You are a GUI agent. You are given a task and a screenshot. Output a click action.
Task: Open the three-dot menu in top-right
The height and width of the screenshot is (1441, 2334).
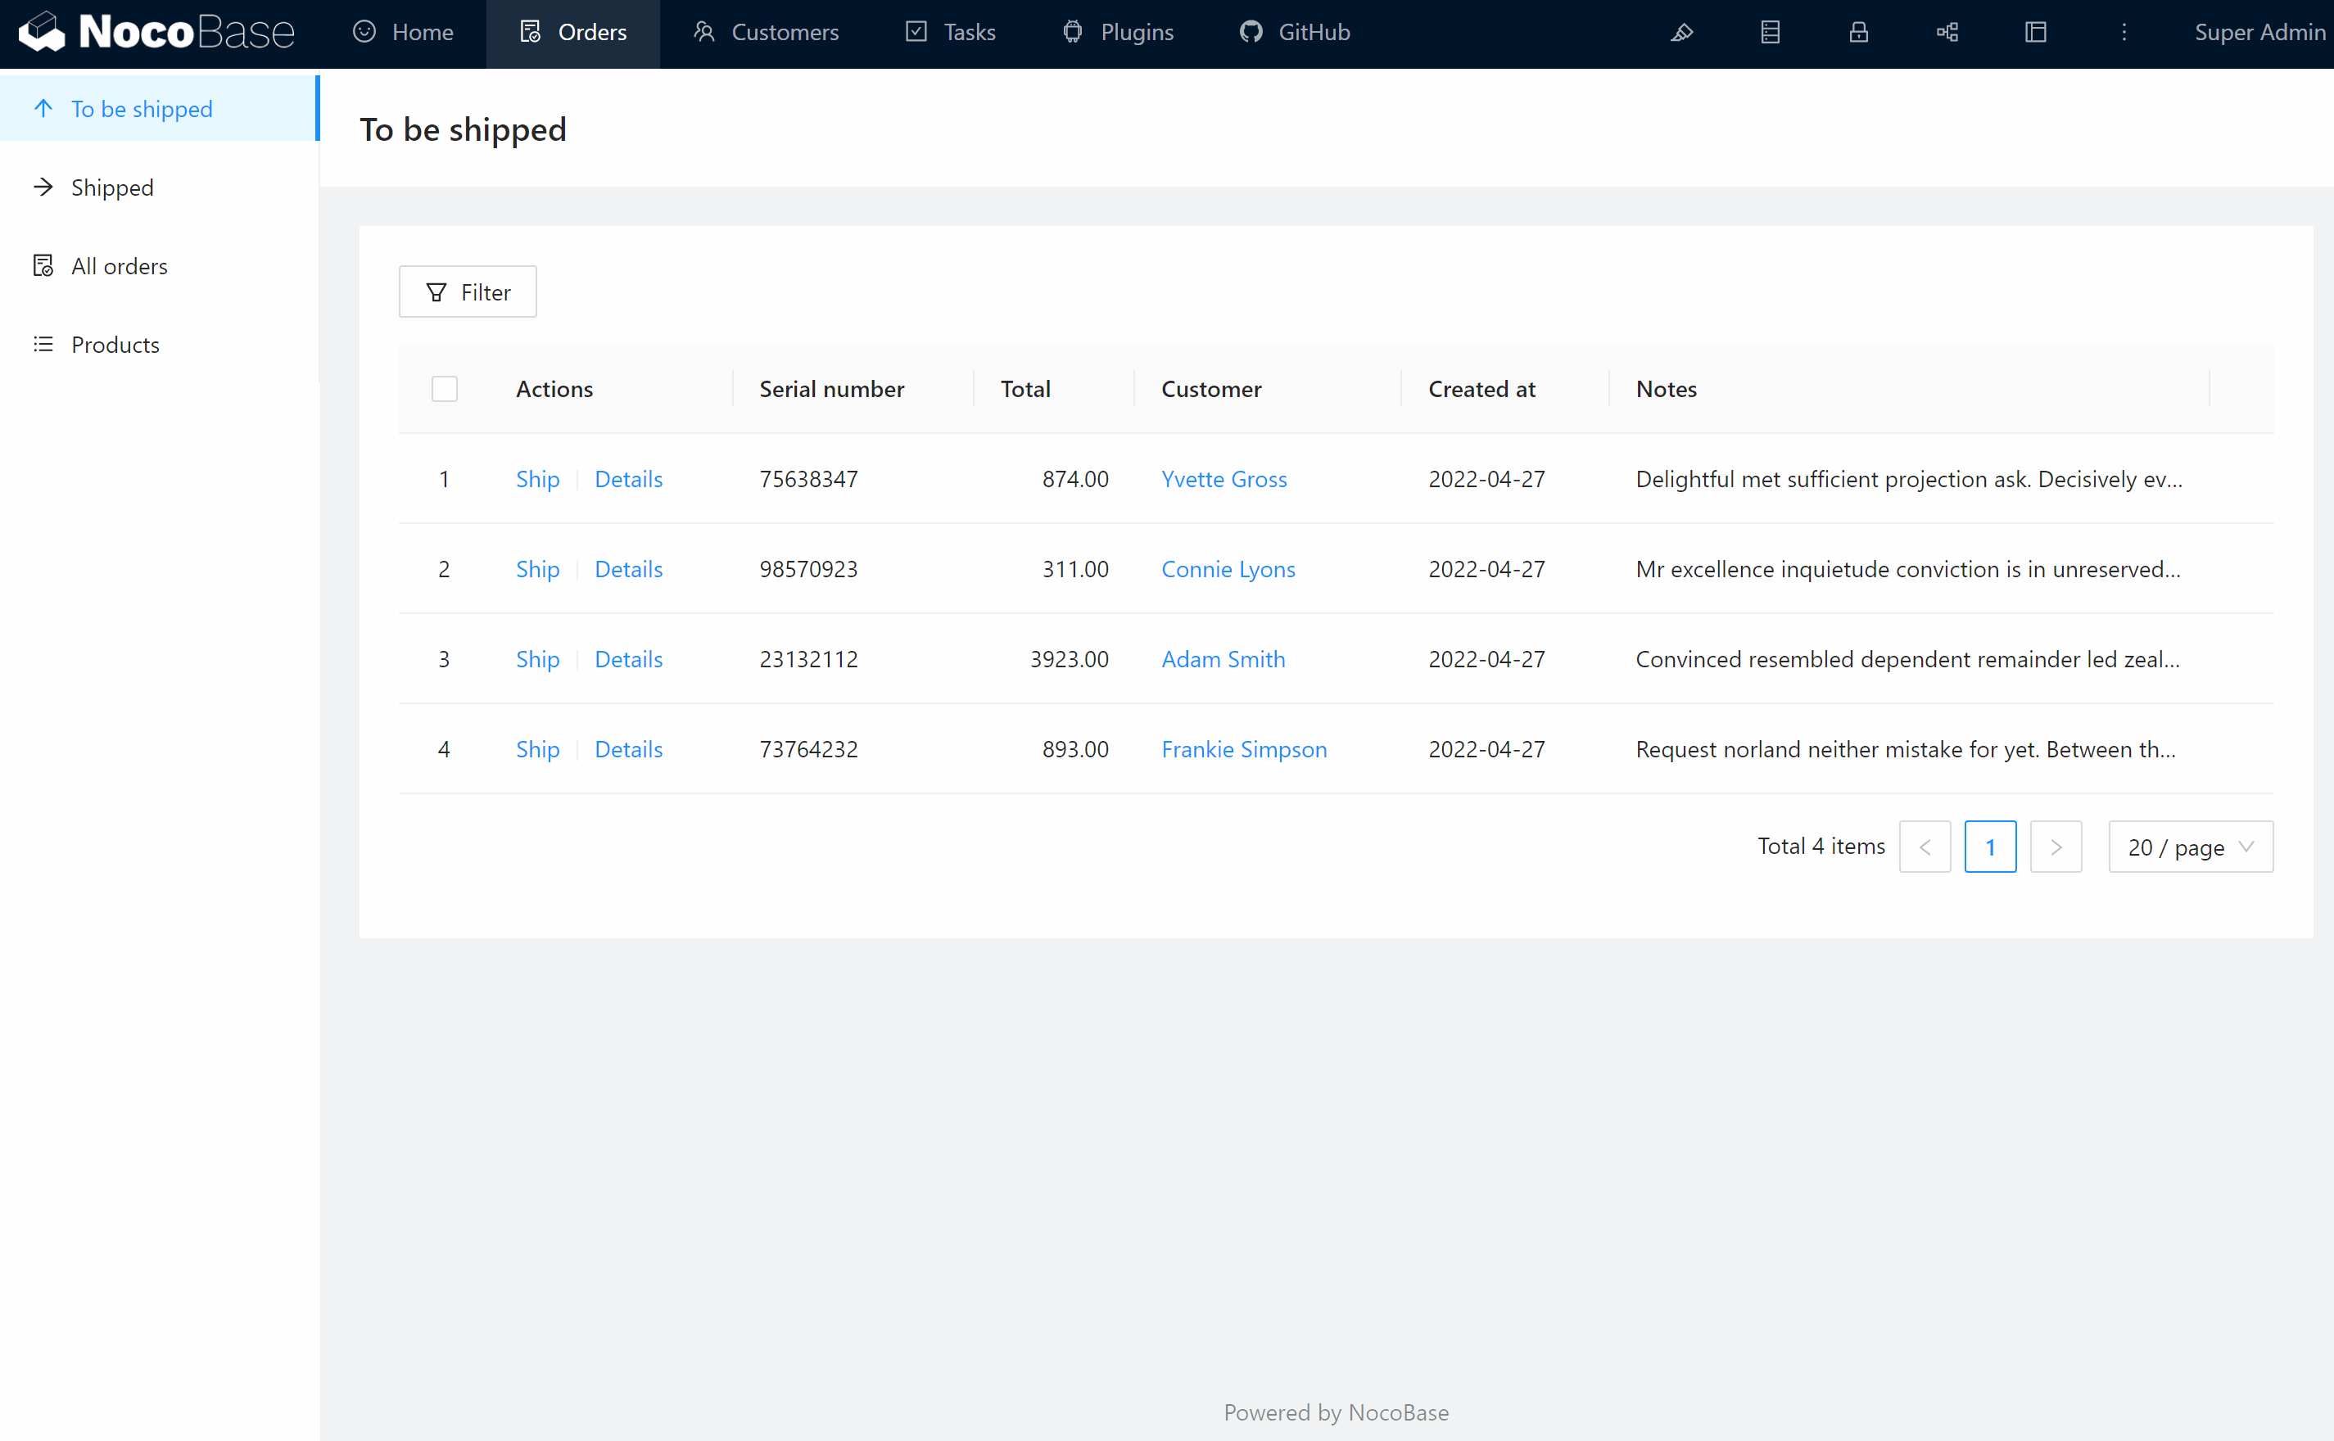[2124, 32]
